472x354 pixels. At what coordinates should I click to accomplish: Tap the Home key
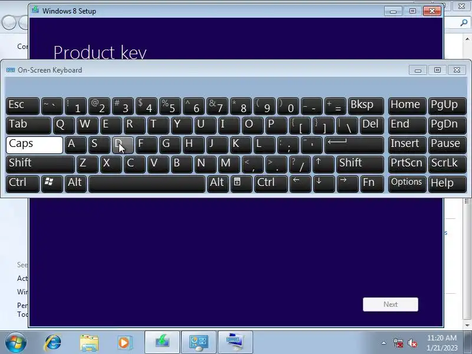click(x=407, y=106)
